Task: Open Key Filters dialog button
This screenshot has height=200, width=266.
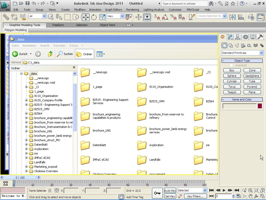Action: [x=195, y=196]
